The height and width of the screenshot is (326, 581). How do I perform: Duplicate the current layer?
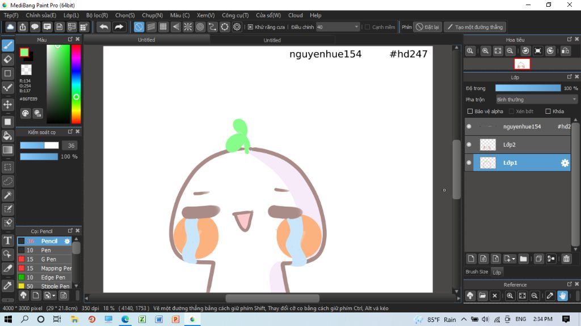tap(538, 259)
